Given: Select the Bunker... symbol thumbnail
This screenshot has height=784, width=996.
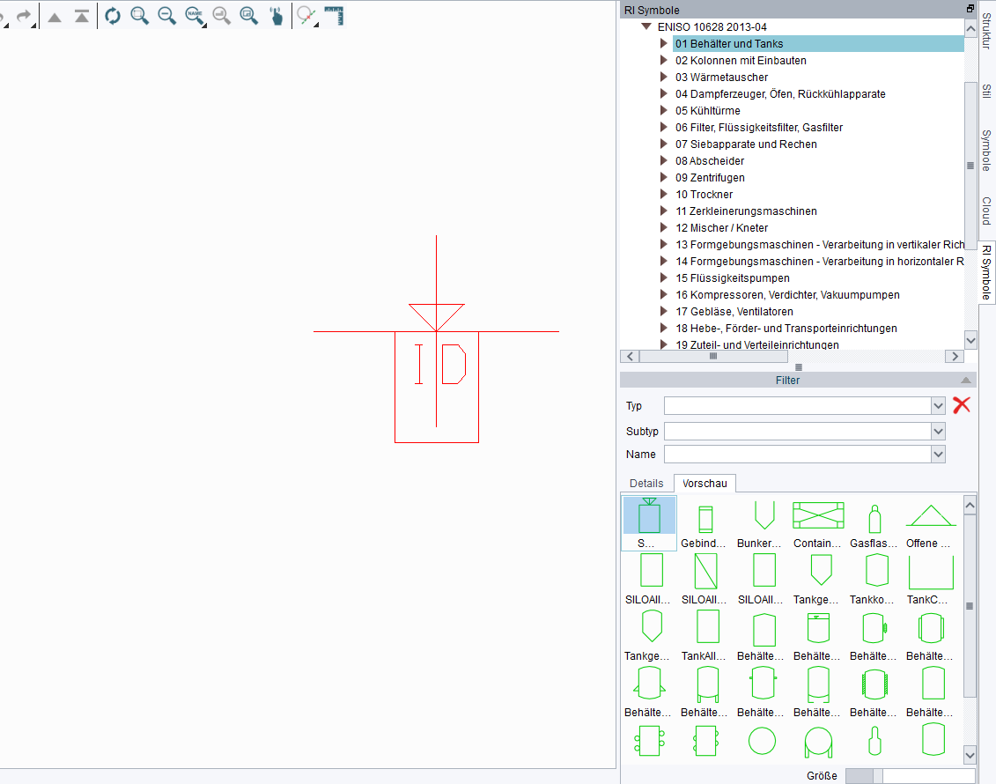Looking at the screenshot, I should (763, 523).
